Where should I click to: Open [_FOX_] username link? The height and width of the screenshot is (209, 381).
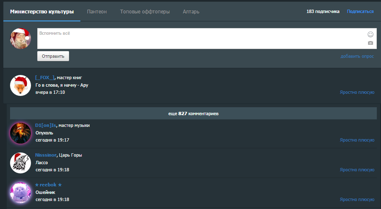click(45, 77)
